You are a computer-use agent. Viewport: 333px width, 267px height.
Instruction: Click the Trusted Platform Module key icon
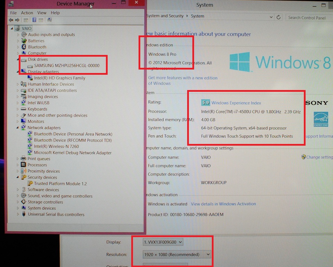(30, 183)
